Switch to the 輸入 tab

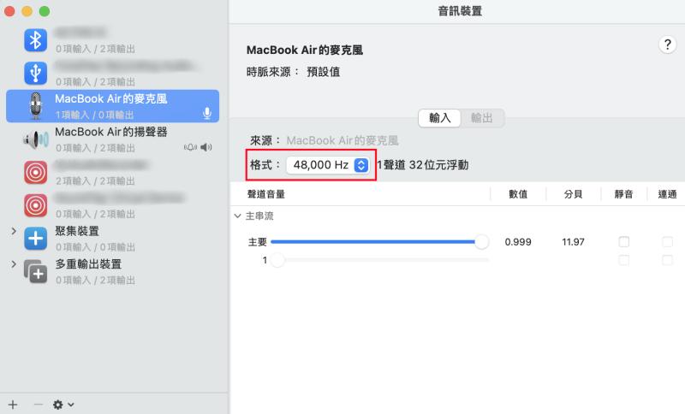[439, 118]
